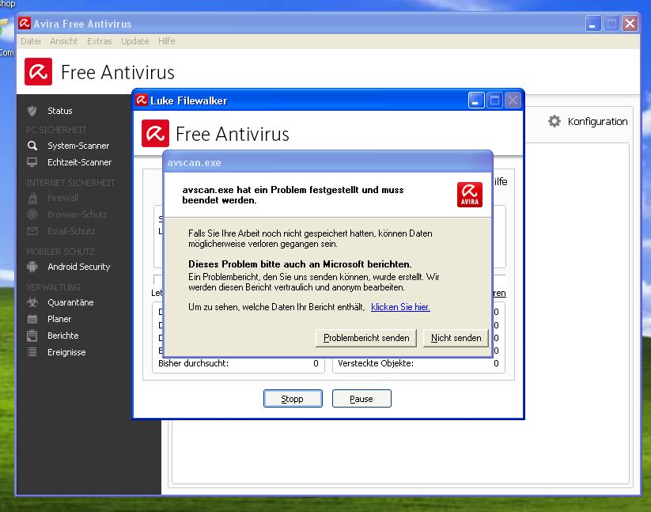The image size is (651, 512).
Task: Open the Hilfe menu
Action: pyautogui.click(x=166, y=41)
